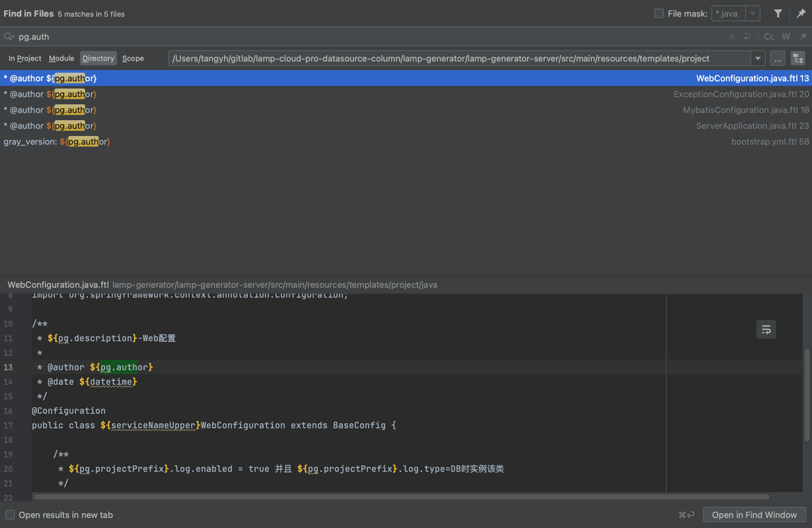Toggle soft-wrap icon in preview pane
The image size is (812, 528).
tap(766, 329)
